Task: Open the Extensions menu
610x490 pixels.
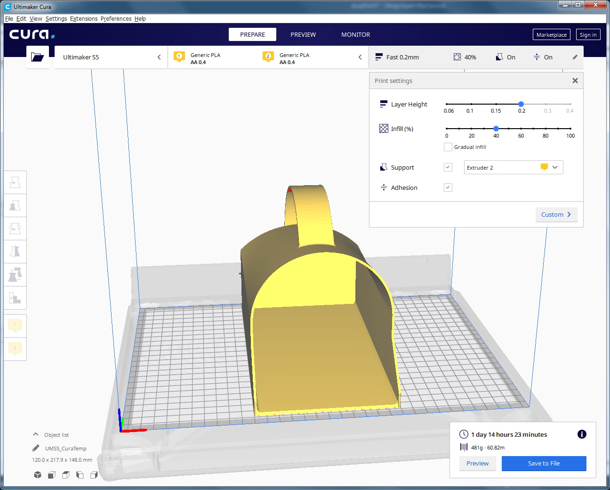Action: click(x=84, y=19)
